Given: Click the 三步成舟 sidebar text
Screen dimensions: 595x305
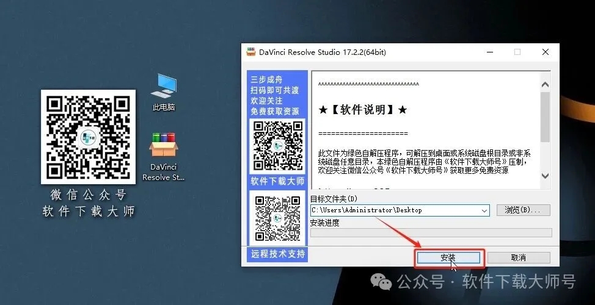Looking at the screenshot, I should tap(266, 79).
